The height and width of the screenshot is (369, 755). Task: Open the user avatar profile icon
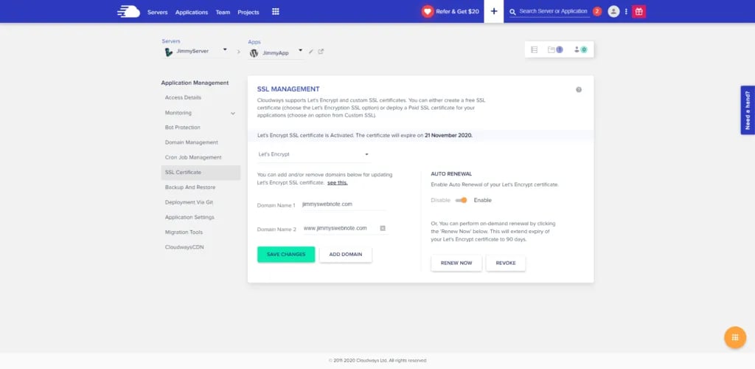tap(613, 12)
